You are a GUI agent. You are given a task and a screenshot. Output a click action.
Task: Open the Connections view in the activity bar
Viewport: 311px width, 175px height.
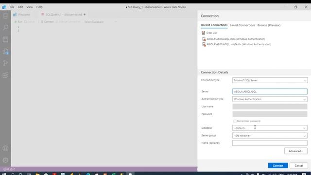pos(5,16)
